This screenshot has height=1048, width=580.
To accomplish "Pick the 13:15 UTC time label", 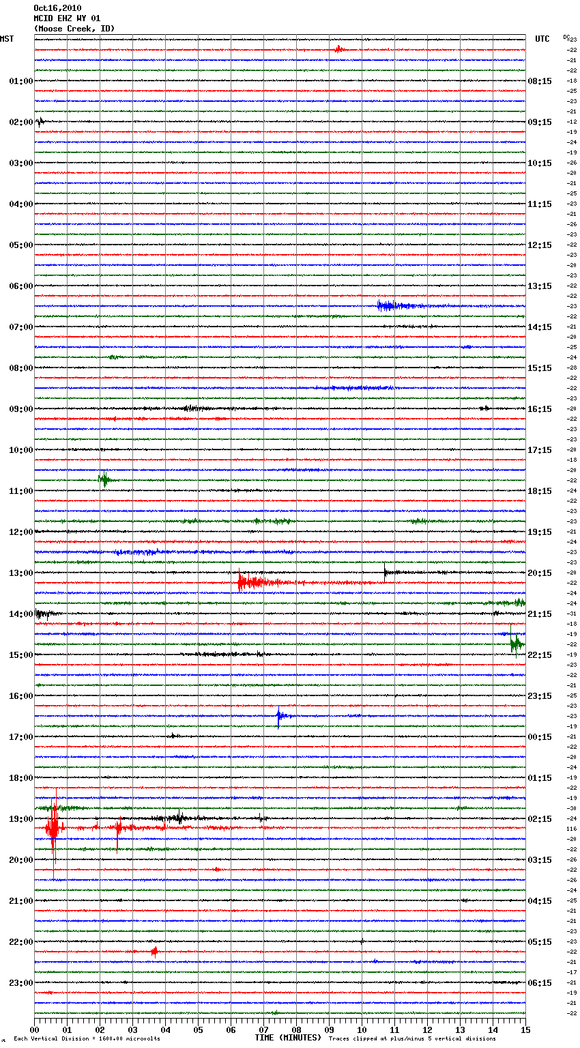I will tap(540, 286).
